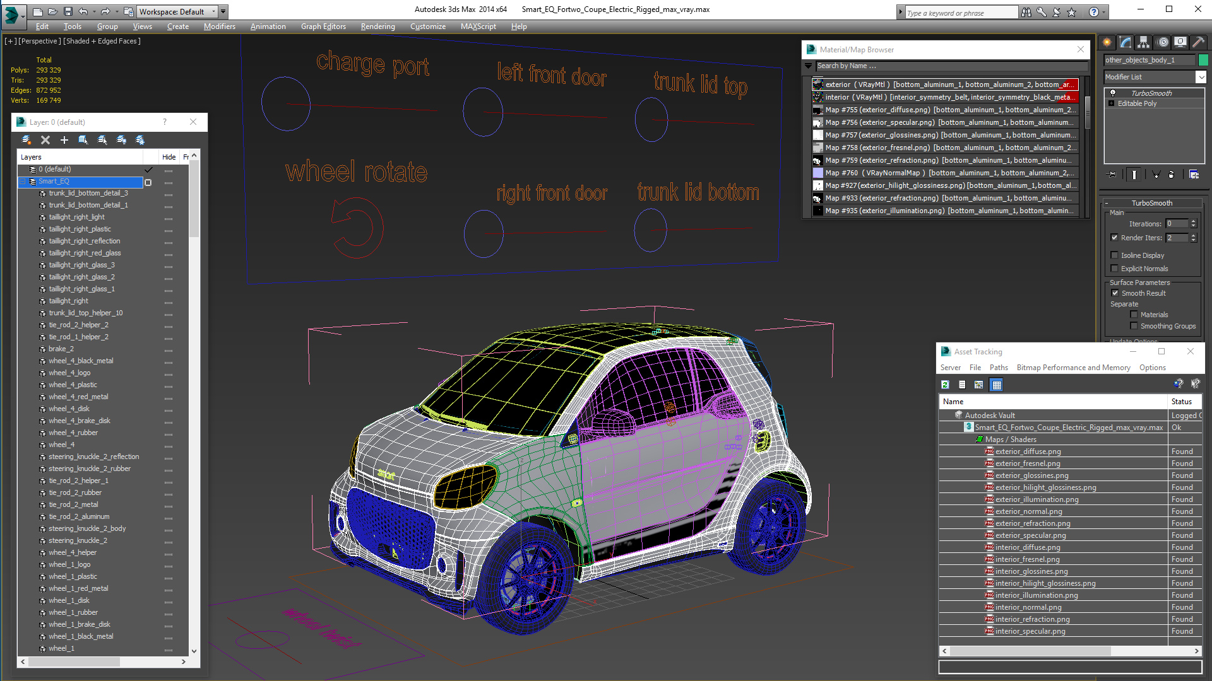Open the Redo history dropdown arrow
The image size is (1212, 681).
[117, 11]
